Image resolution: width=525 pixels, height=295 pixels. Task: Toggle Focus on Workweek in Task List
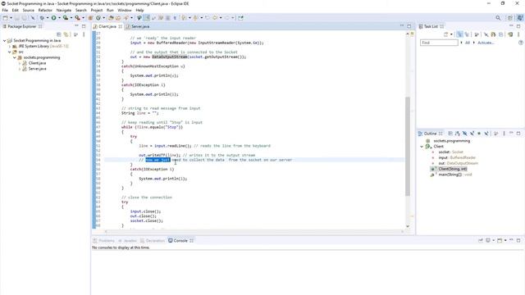(477, 34)
